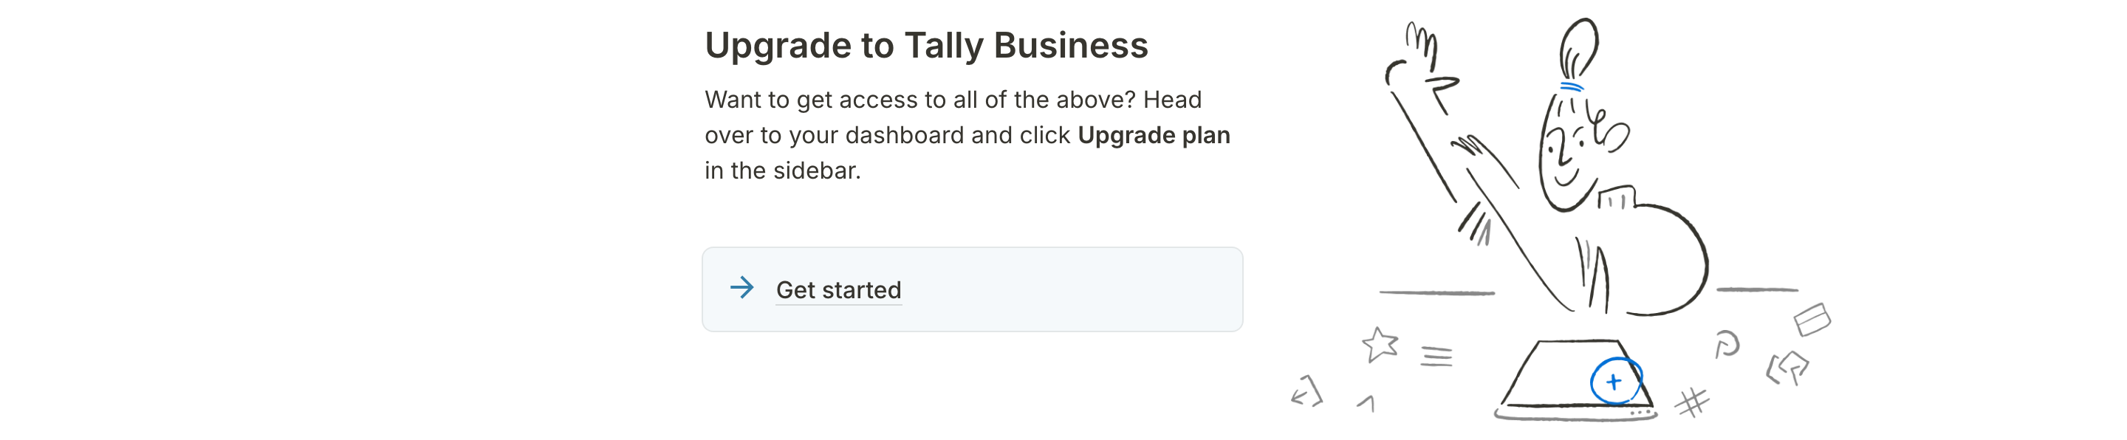Click the hair bun with blue tie
This screenshot has height=440, width=2127.
(1578, 54)
